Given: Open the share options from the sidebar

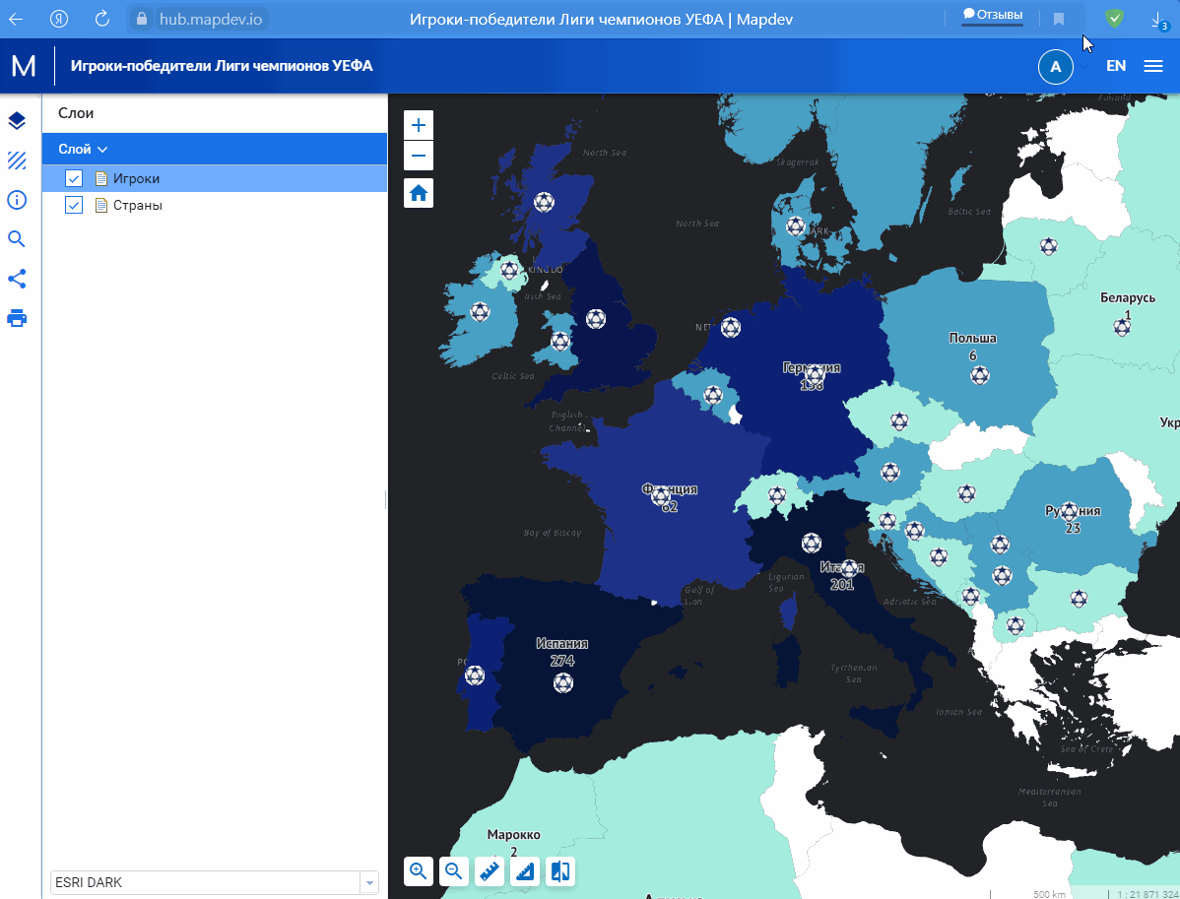Looking at the screenshot, I should coord(16,279).
